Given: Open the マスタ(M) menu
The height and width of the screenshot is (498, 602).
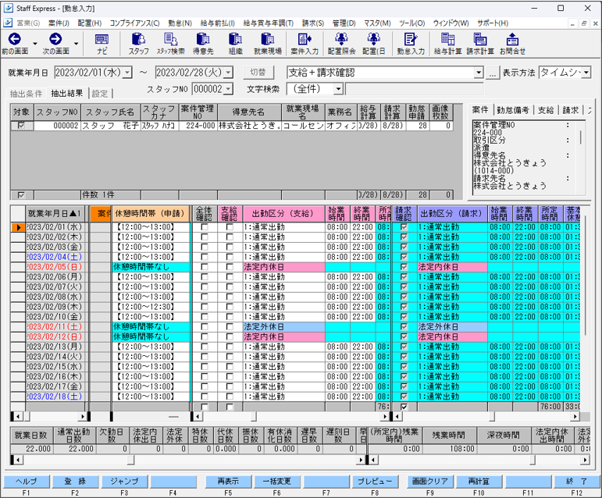Looking at the screenshot, I should click(x=377, y=23).
